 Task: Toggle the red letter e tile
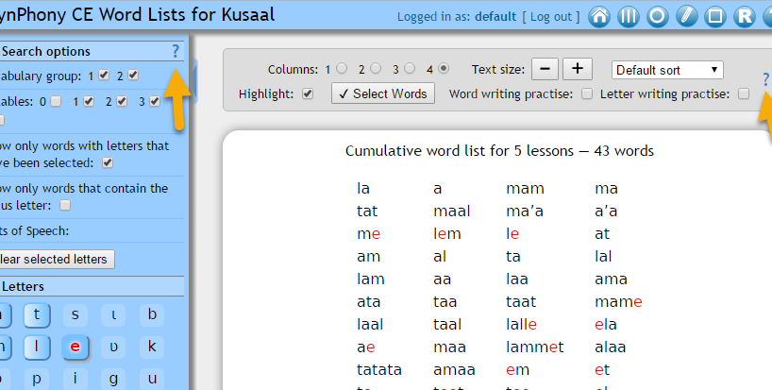(x=76, y=348)
